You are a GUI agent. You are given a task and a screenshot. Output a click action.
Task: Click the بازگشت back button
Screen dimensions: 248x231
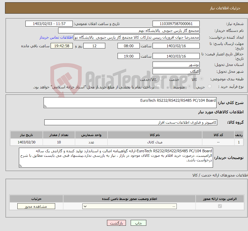(x=116, y=223)
